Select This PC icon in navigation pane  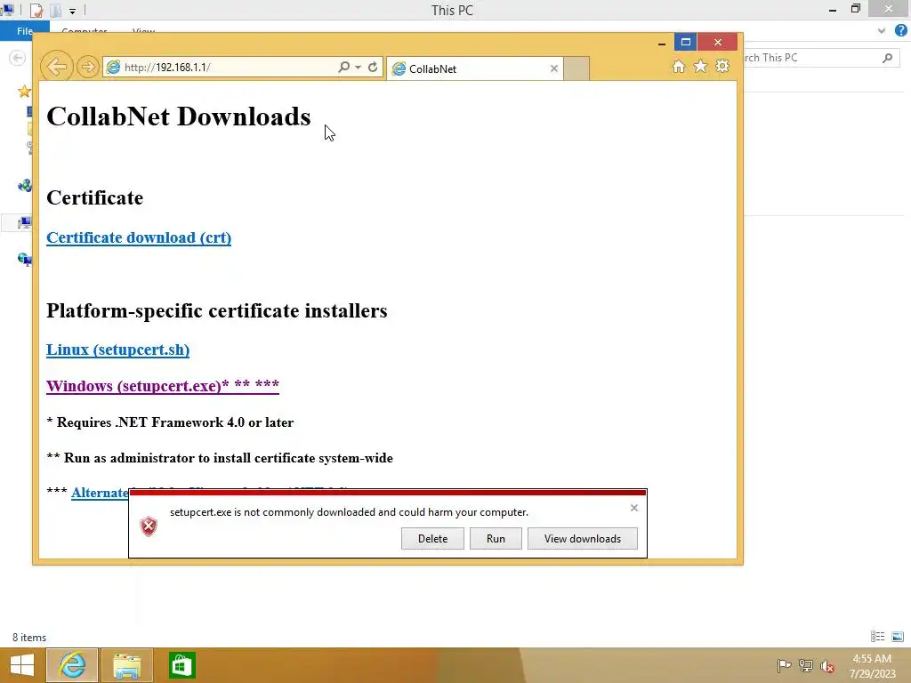24,223
